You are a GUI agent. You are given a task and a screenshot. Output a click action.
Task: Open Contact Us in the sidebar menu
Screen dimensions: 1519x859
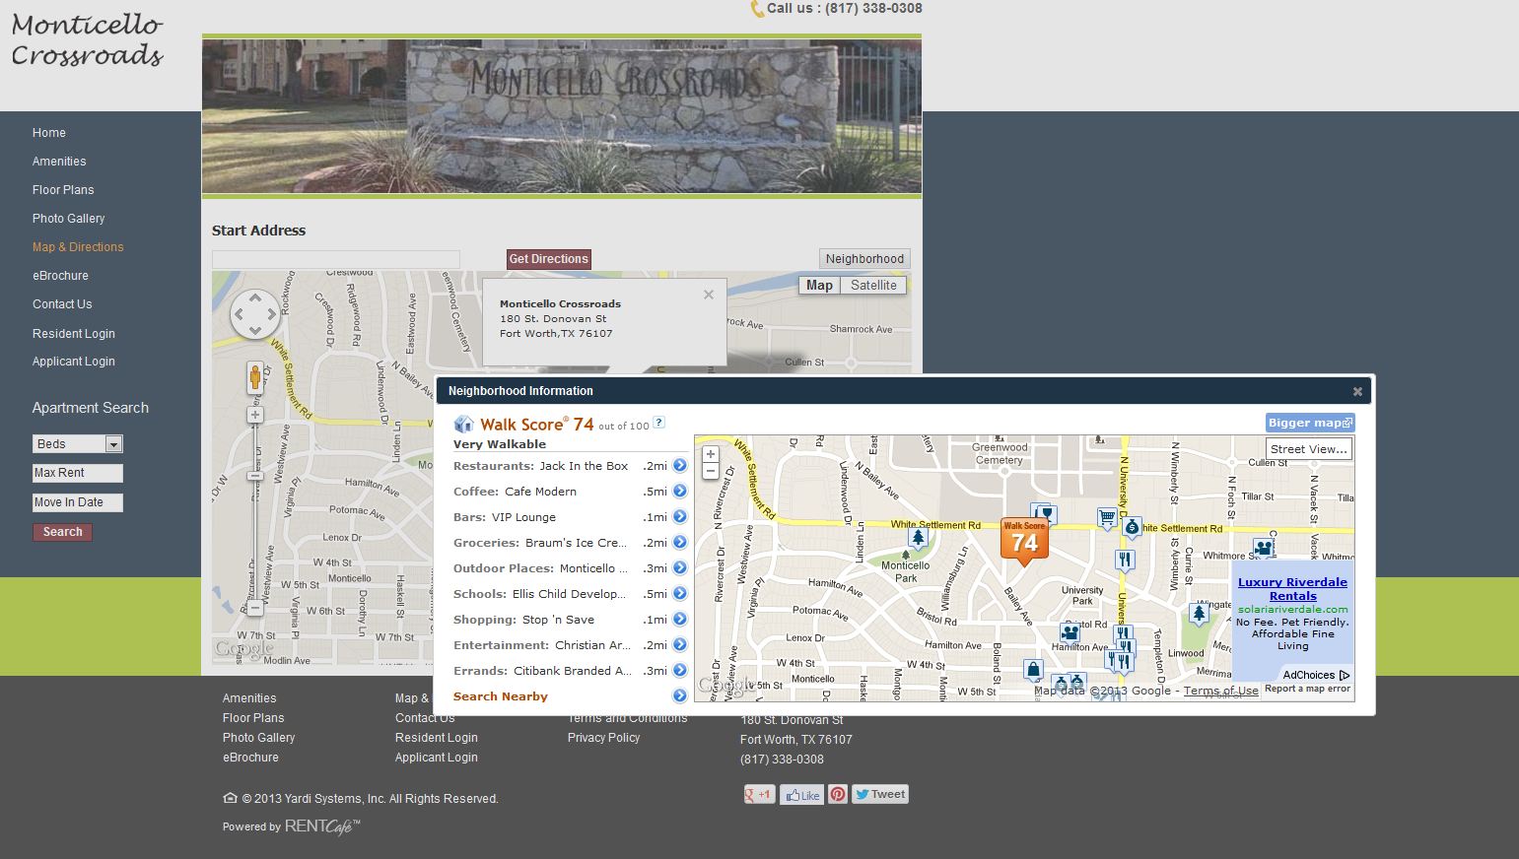62,304
